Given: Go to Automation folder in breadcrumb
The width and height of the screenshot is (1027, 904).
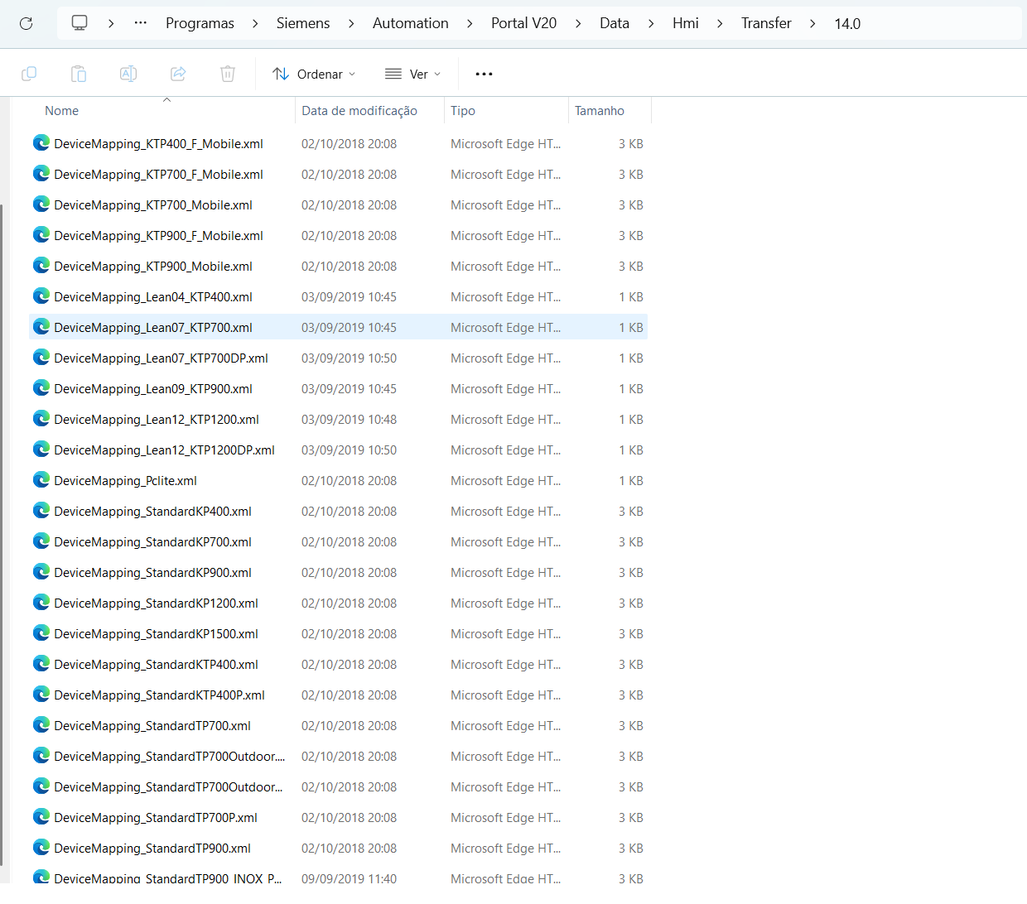Looking at the screenshot, I should (x=410, y=23).
